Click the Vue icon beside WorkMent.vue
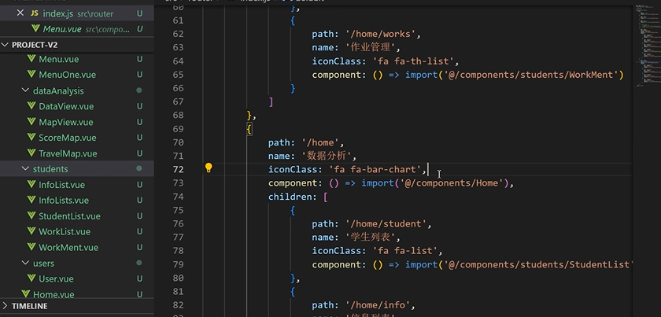 31,247
